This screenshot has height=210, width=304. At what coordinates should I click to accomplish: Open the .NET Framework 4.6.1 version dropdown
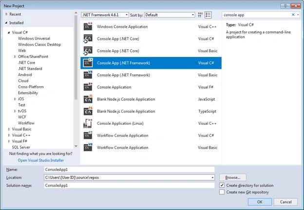(105, 15)
